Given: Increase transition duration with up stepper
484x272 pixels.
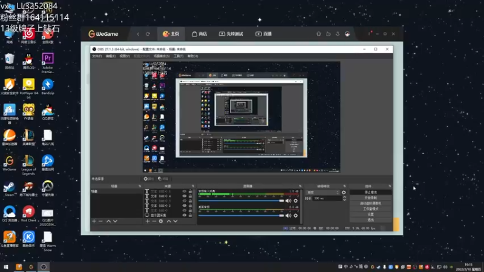Looking at the screenshot, I should click(344, 198).
